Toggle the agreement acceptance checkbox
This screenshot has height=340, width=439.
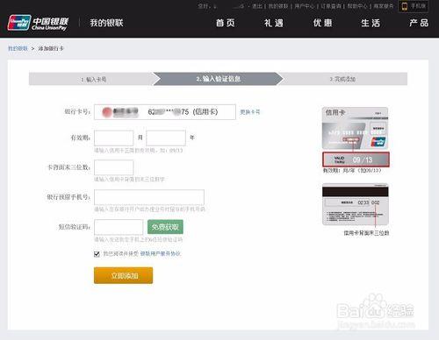pos(97,254)
